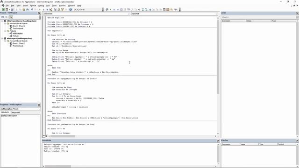Click the Reset stop icon in the Standard toolbar
The height and width of the screenshot is (168, 299).
[47, 9]
